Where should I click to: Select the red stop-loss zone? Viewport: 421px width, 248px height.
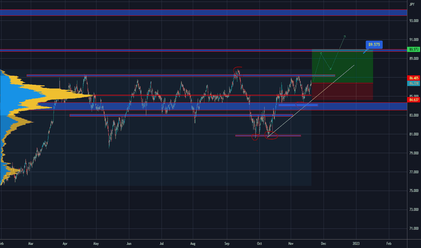click(342, 92)
